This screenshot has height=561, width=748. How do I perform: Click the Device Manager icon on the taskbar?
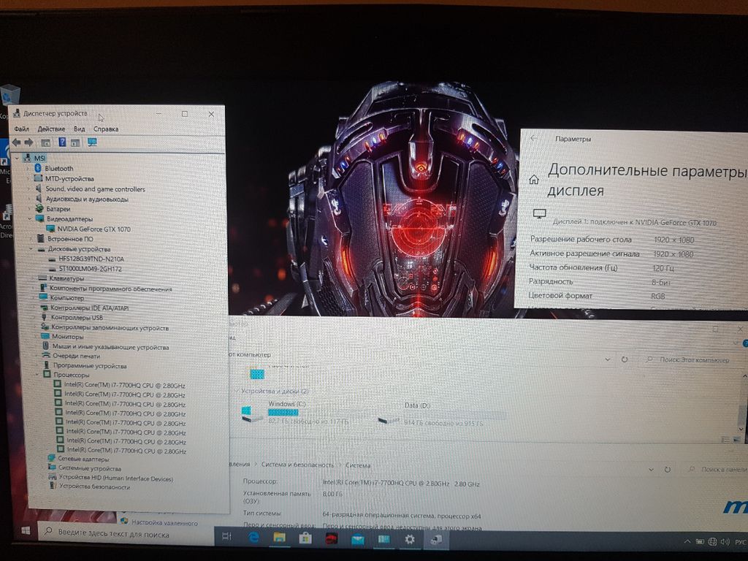pos(435,540)
